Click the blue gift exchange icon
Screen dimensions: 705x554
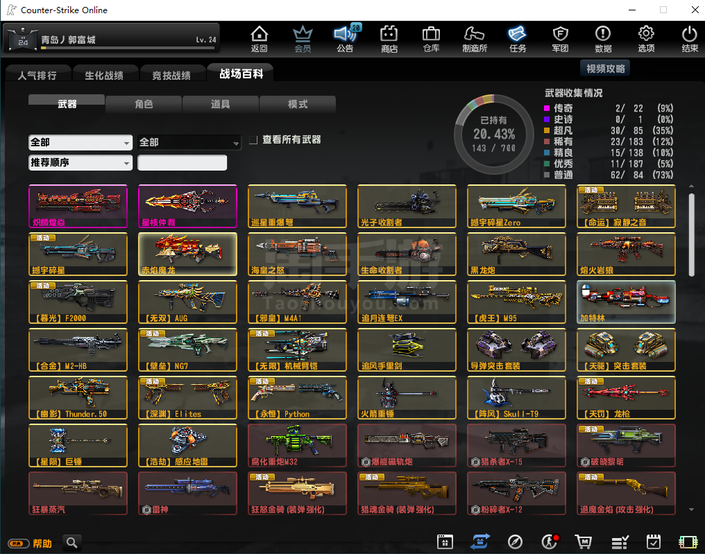pyautogui.click(x=479, y=542)
